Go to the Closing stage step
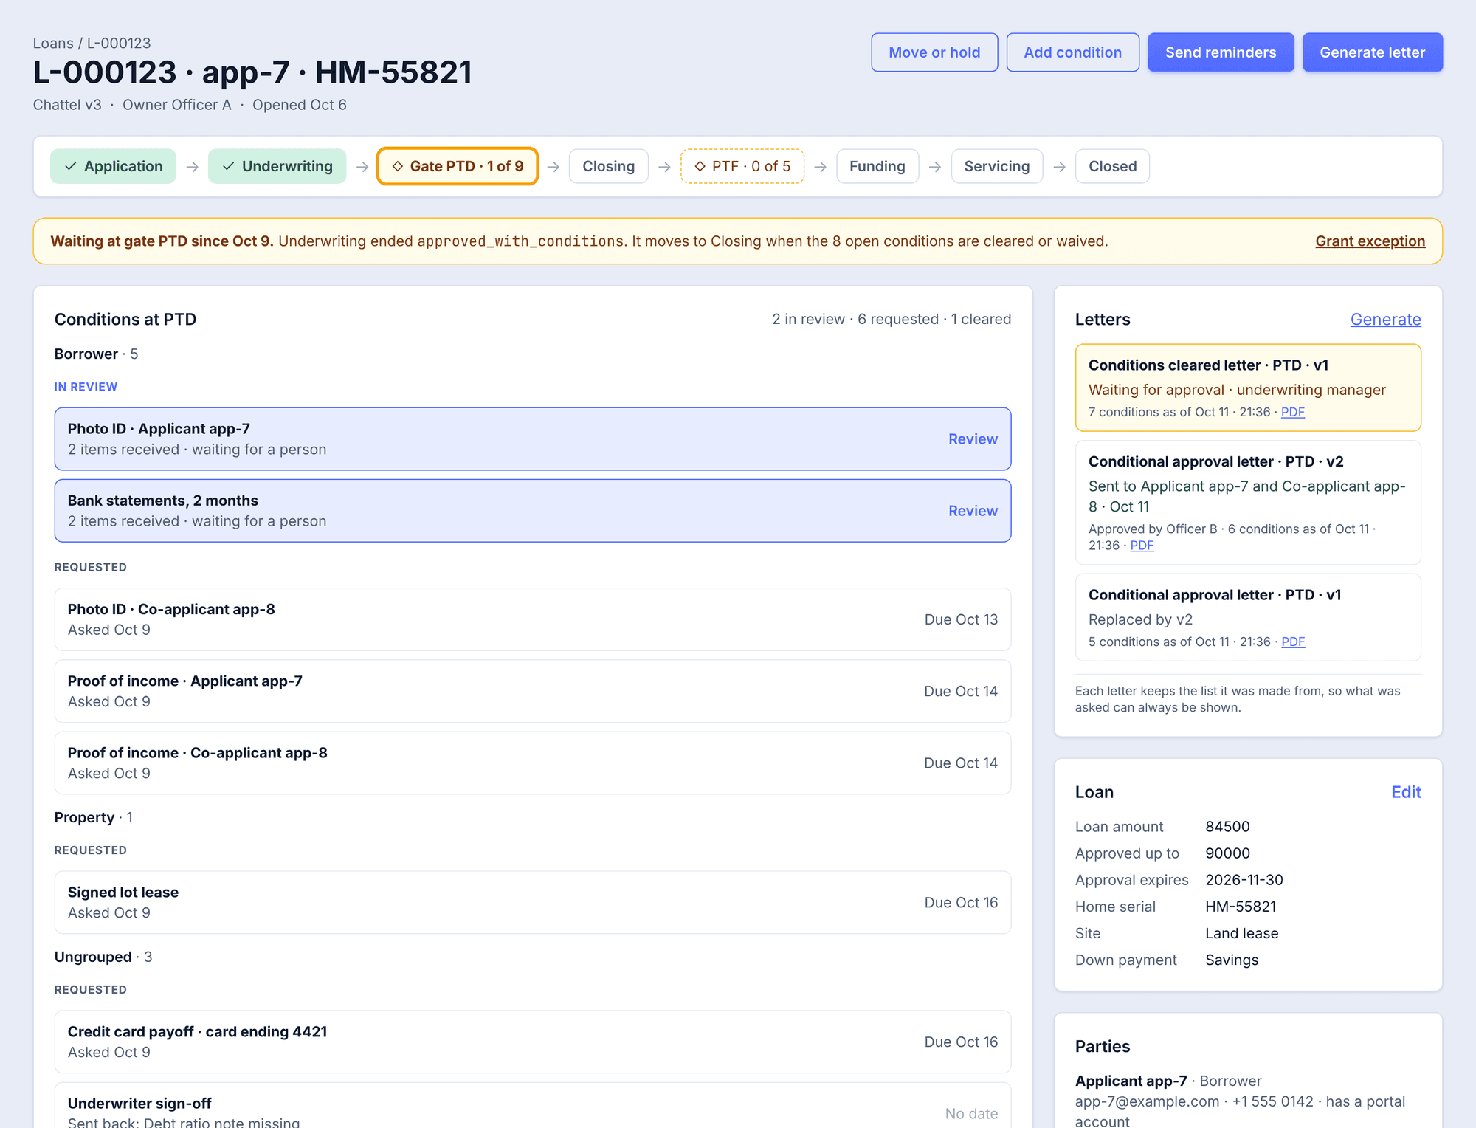Image resolution: width=1476 pixels, height=1128 pixels. (x=608, y=166)
